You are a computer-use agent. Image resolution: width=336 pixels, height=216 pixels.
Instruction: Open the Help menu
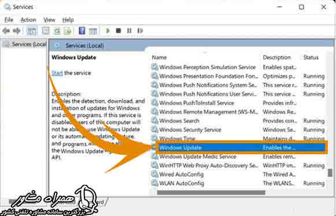pos(68,20)
